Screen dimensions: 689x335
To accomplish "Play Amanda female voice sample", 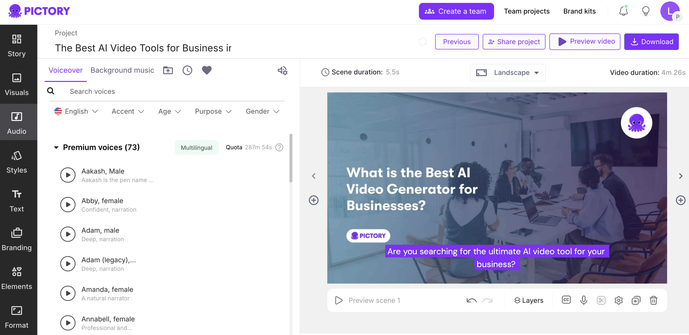I will [x=68, y=293].
